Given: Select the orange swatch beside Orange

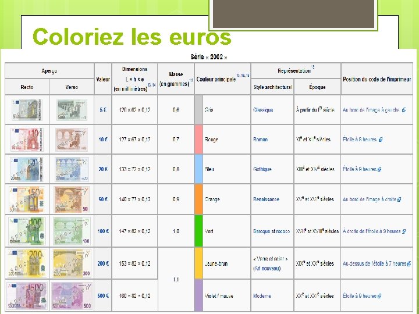Looking at the screenshot, I should (198, 199).
